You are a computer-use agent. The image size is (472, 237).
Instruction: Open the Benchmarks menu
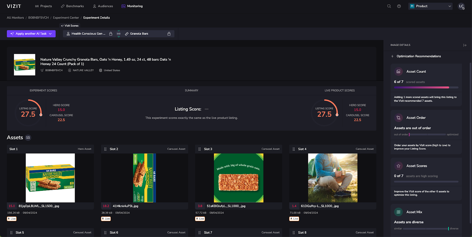coord(72,6)
